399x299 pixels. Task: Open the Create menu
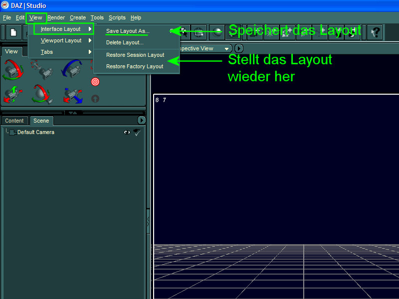click(78, 18)
